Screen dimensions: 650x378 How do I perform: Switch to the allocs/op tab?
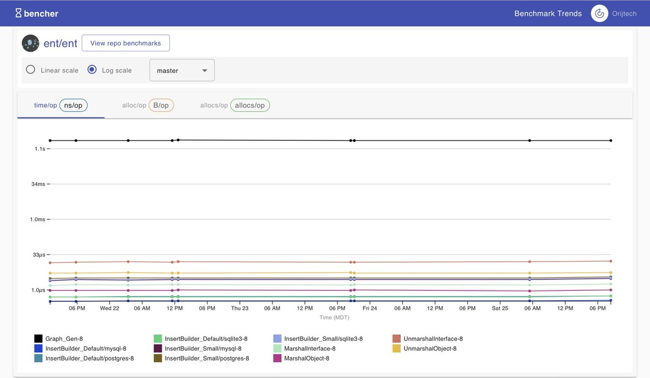[235, 105]
